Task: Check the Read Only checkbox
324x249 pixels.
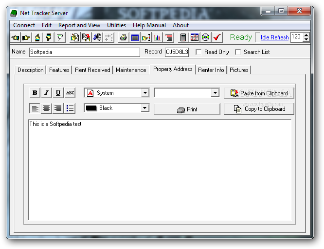Action: click(198, 52)
